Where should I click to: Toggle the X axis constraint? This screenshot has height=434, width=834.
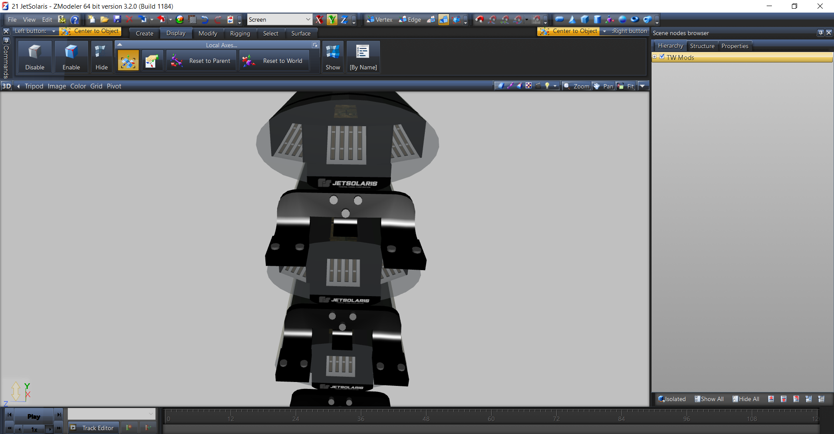click(319, 20)
